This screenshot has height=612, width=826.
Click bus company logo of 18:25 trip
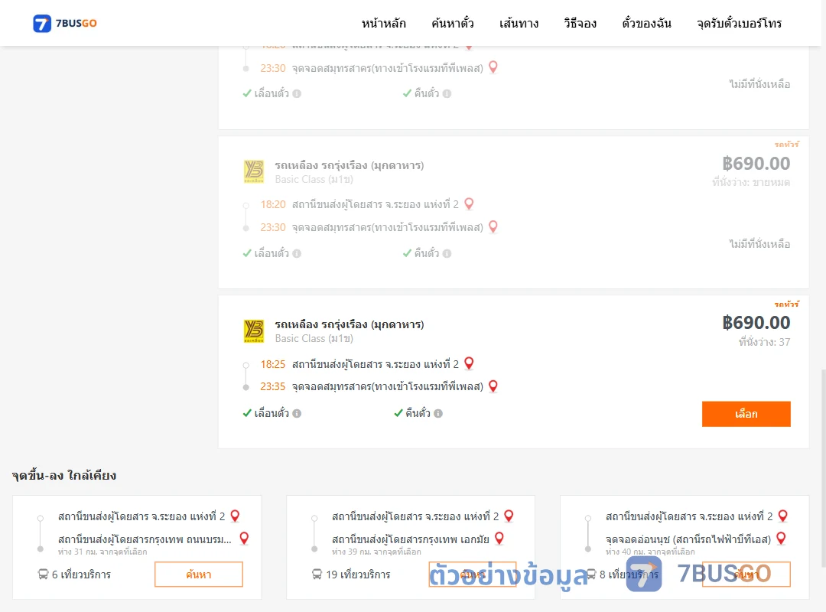(x=254, y=331)
